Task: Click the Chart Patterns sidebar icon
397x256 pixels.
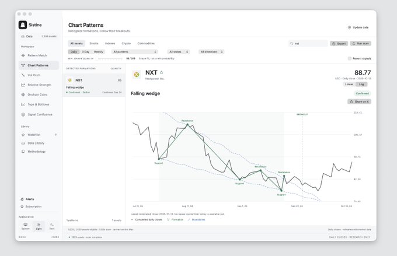Action: pos(23,65)
